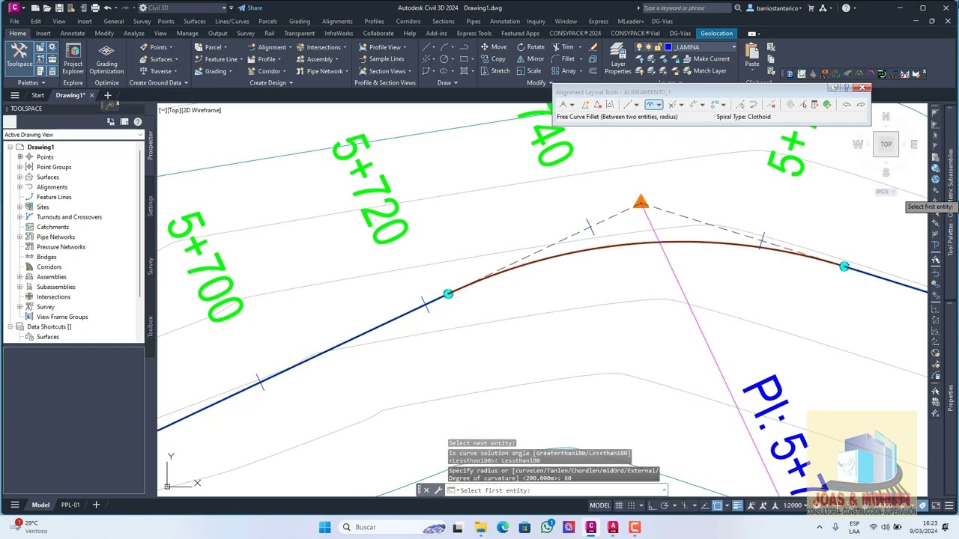
Task: Open Sample Lines tool
Action: pos(381,59)
